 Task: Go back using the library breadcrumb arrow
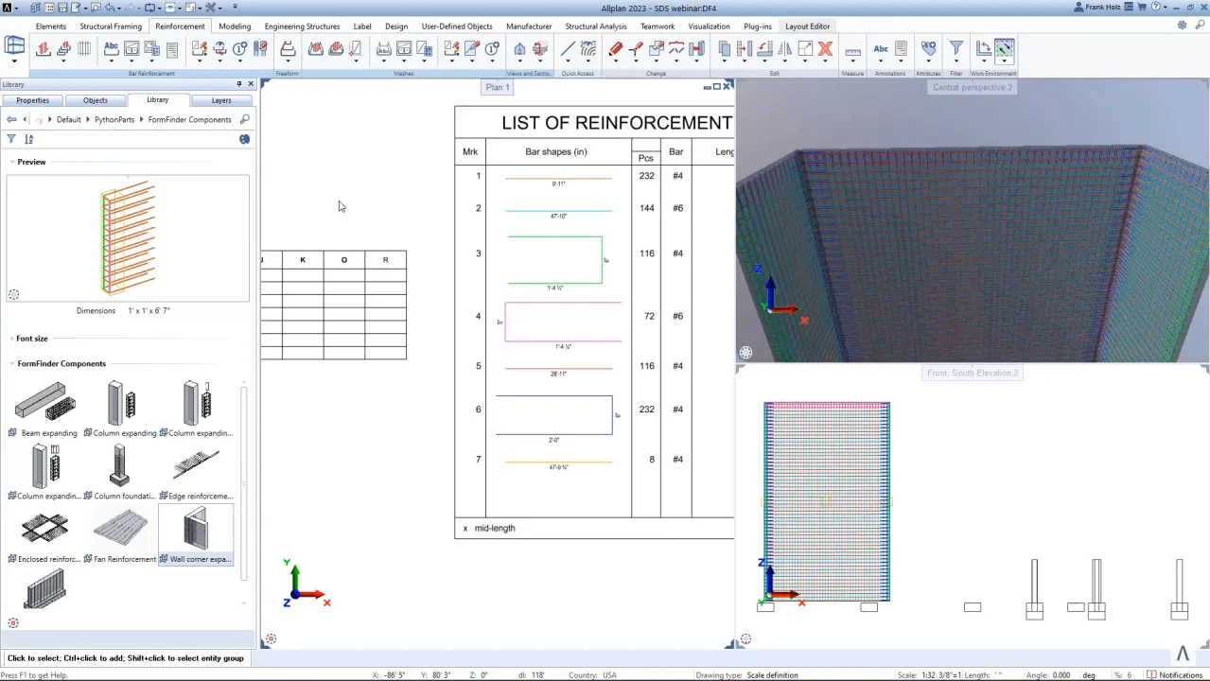(10, 119)
